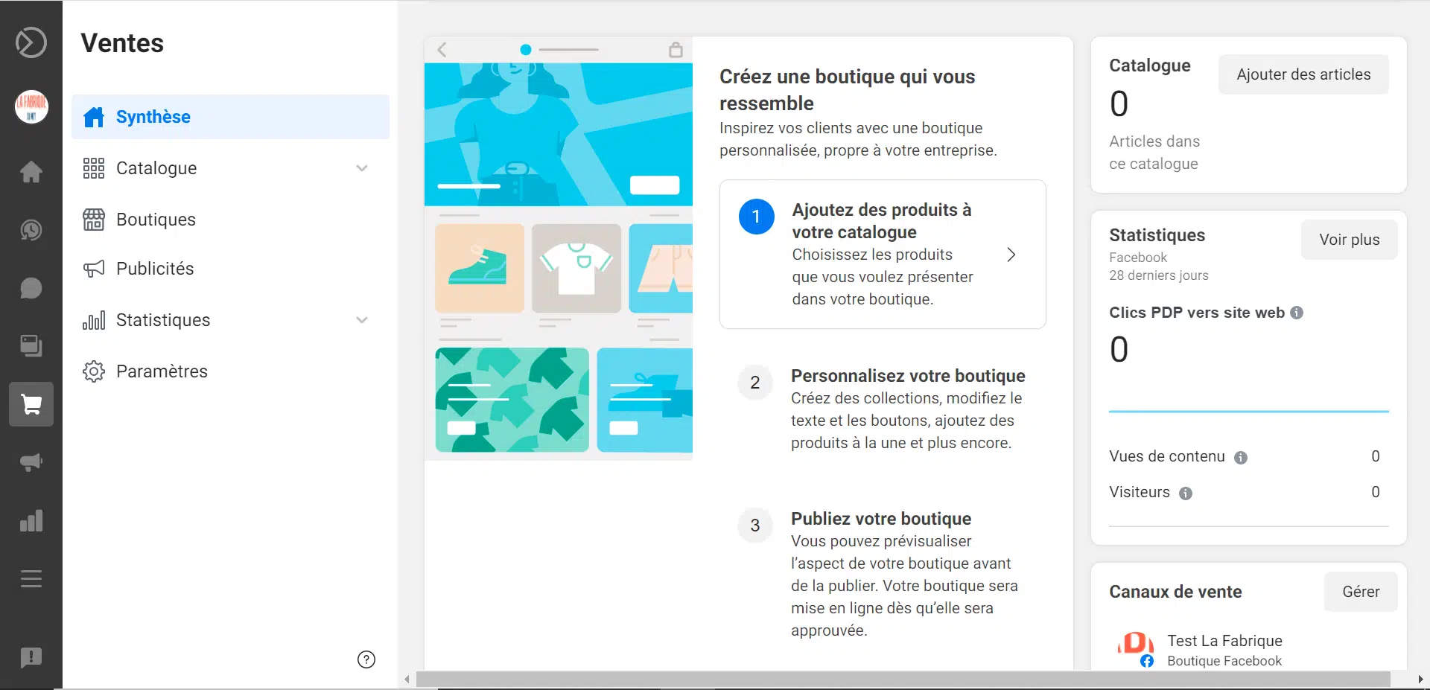Select the shopping cart Commerce icon
Image resolution: width=1430 pixels, height=690 pixels.
(x=31, y=404)
